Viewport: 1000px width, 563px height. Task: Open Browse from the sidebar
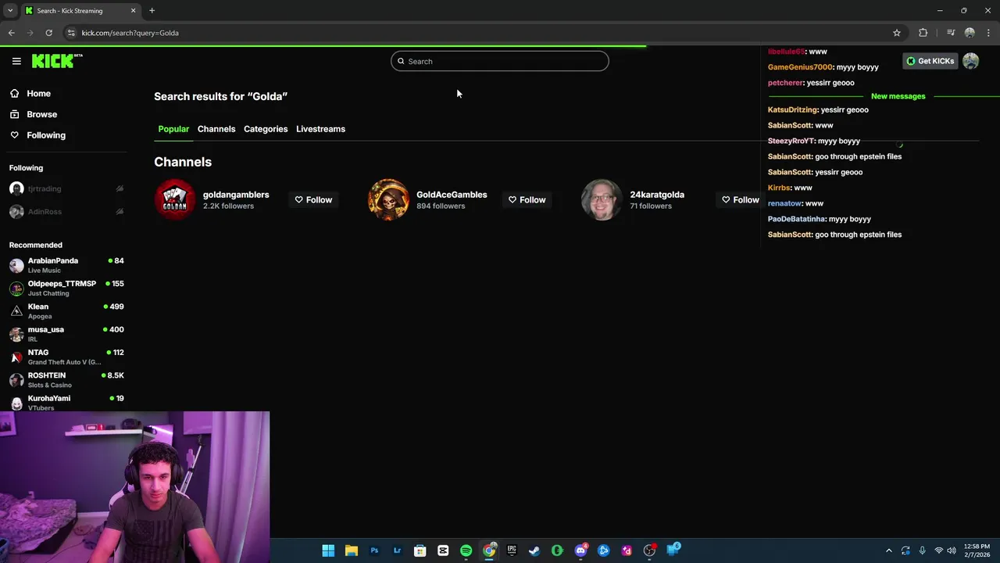click(34, 114)
